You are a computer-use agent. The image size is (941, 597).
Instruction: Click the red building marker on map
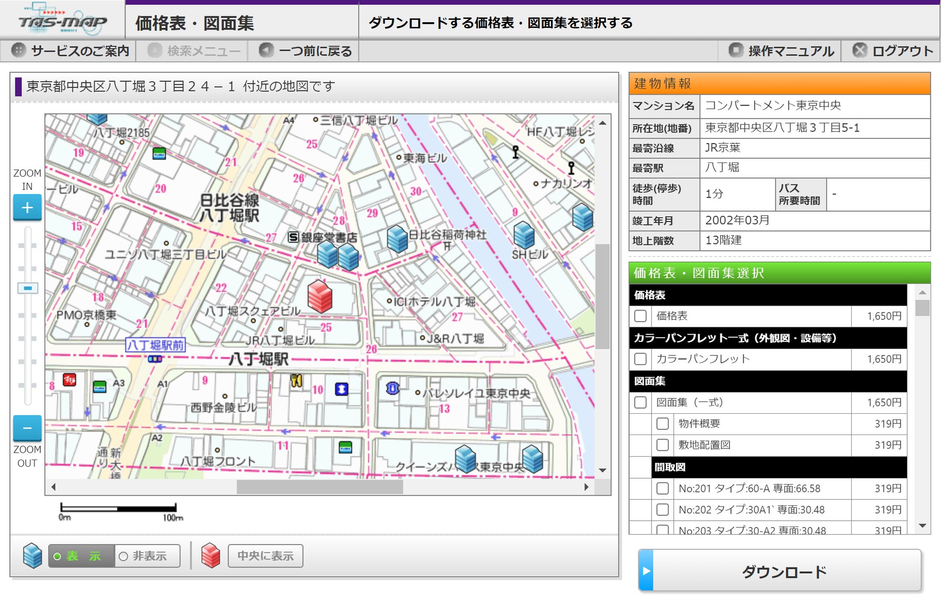319,296
